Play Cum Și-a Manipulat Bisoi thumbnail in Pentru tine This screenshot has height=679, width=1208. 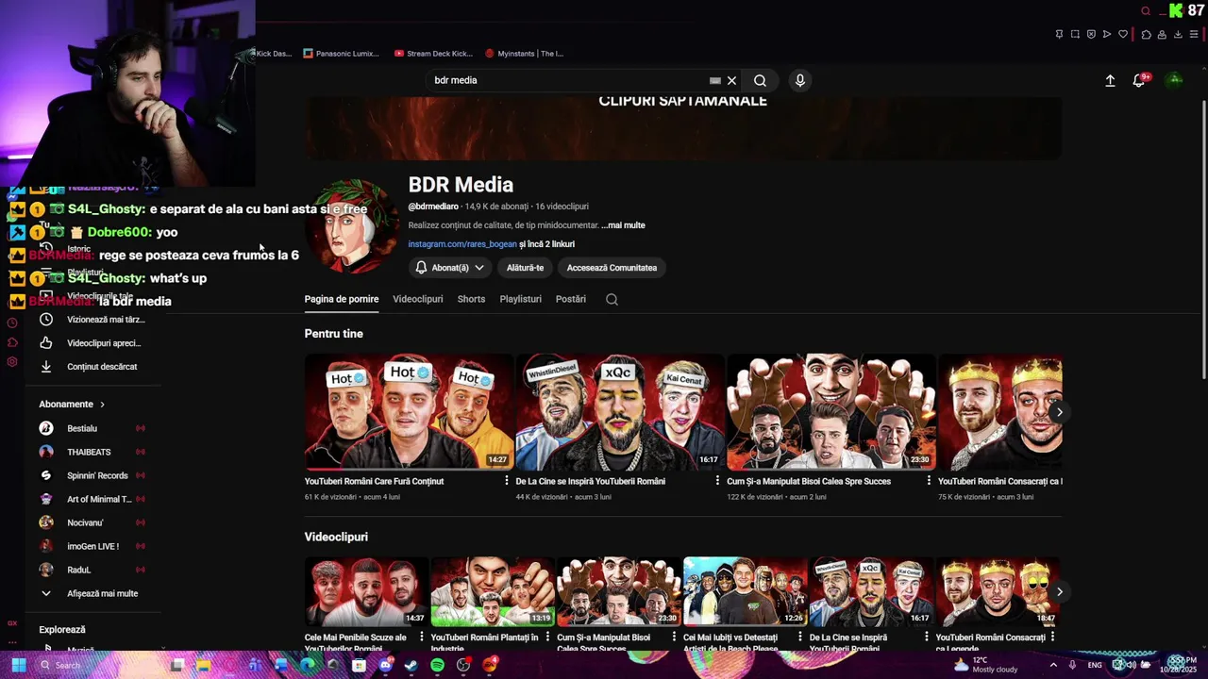point(830,412)
